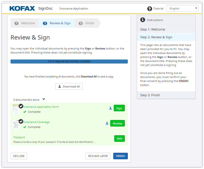
Task: Click checkmark badge on Insurance Coverage thumbnail
Action: pyautogui.click(x=21, y=121)
